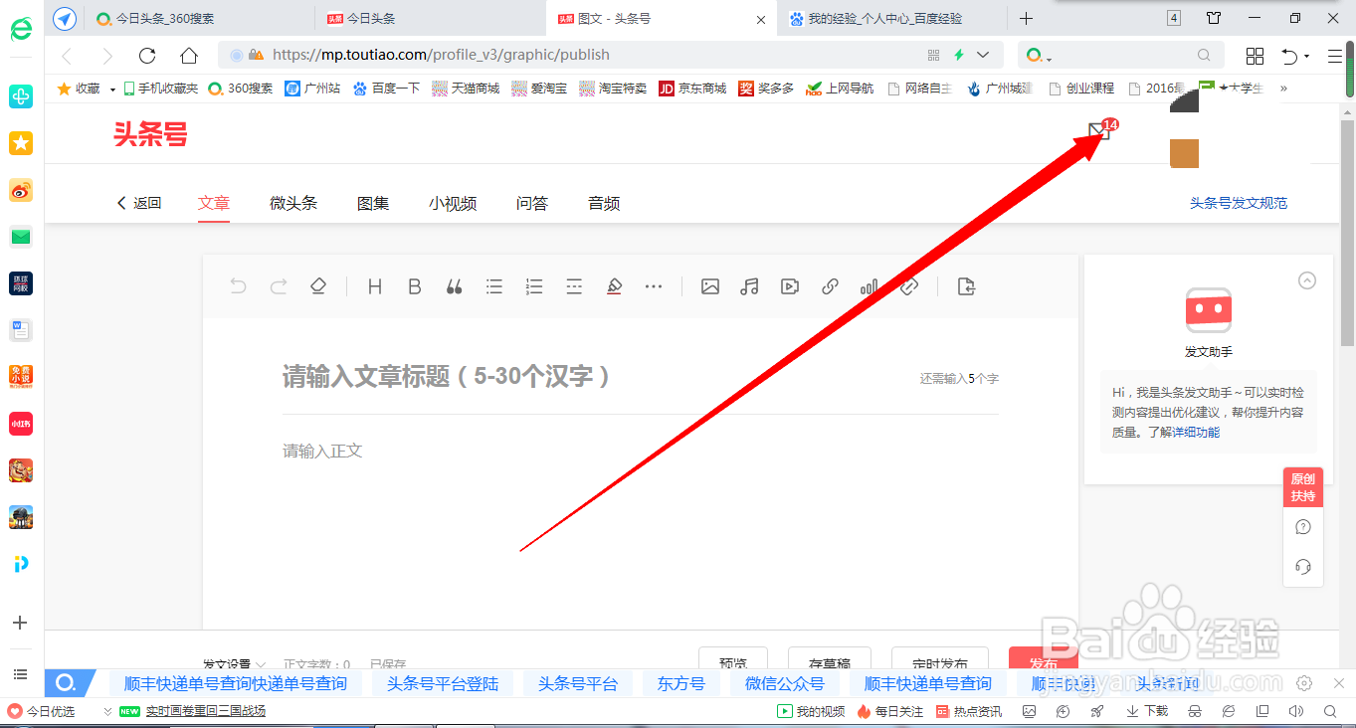Expand the 发文设置 dropdown
1356x728 pixels.
[232, 664]
